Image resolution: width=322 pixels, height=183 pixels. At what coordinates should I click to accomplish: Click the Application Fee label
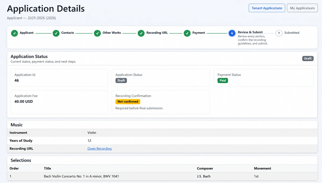click(27, 96)
